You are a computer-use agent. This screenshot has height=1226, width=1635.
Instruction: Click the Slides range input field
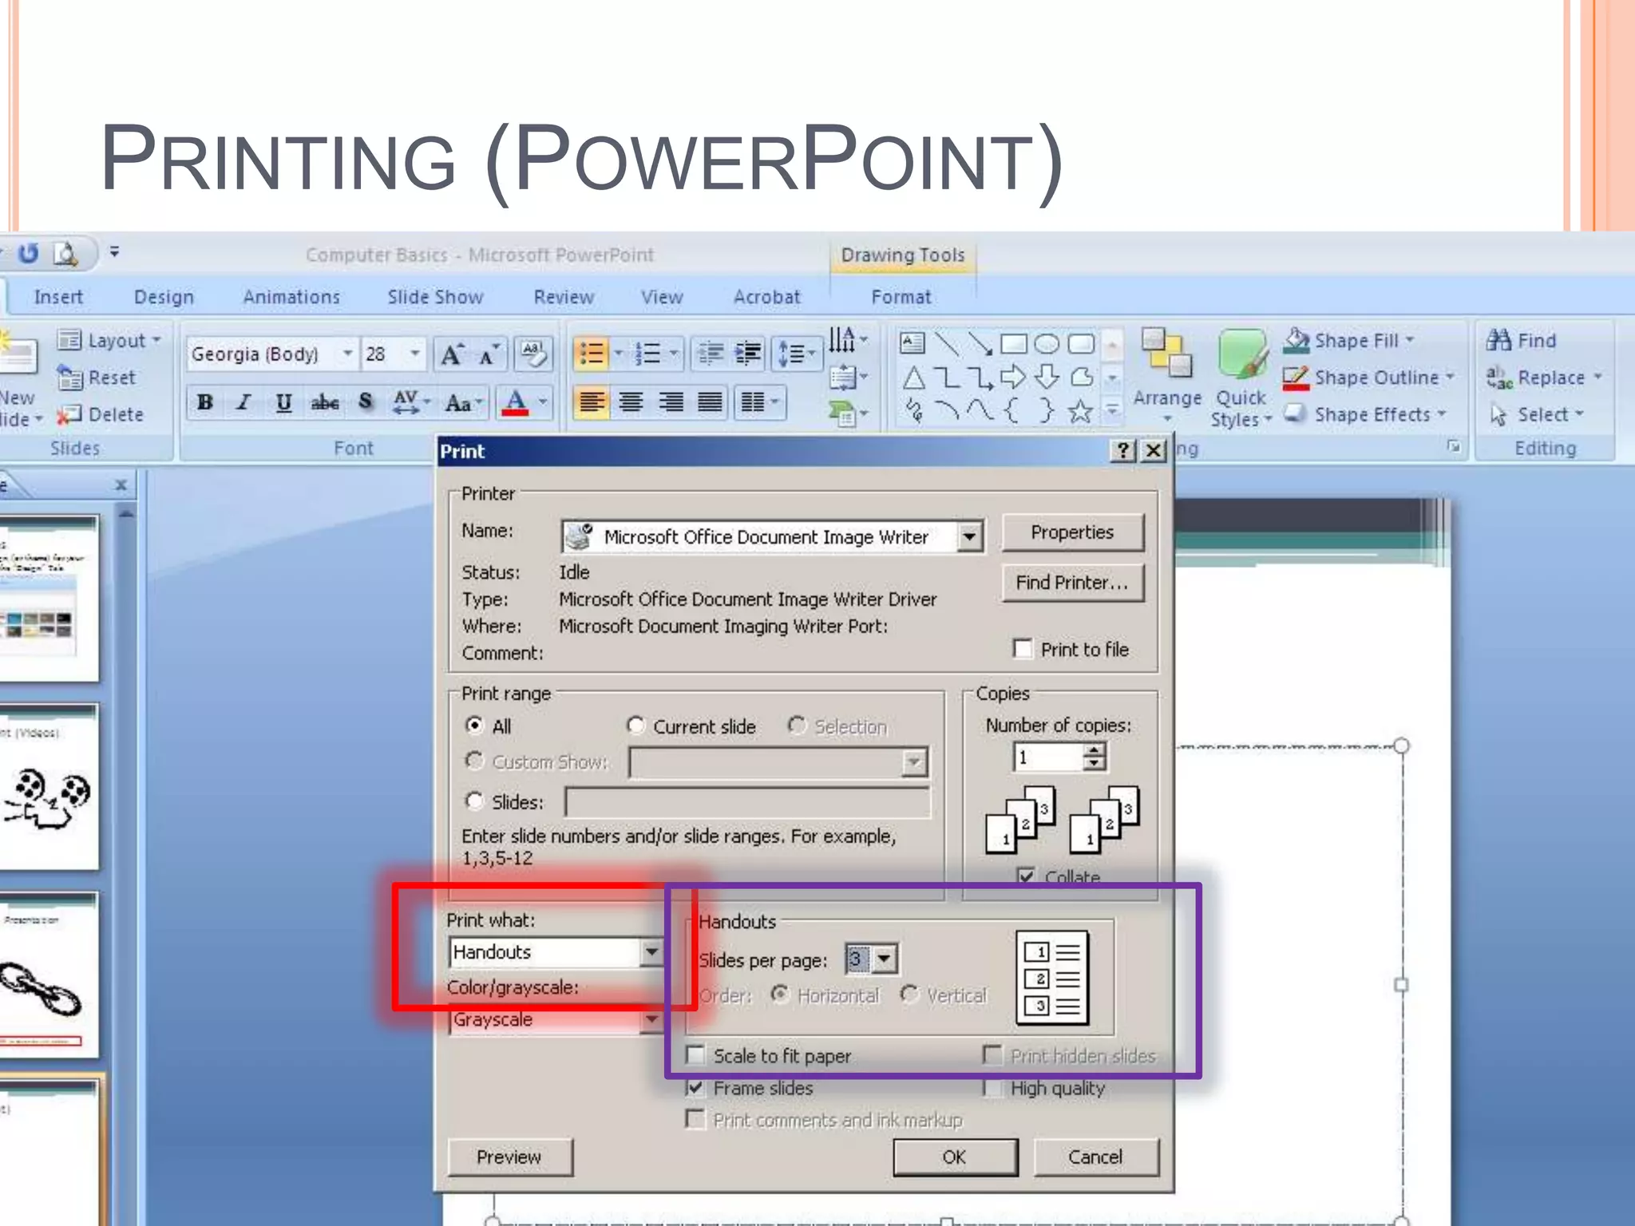click(747, 801)
